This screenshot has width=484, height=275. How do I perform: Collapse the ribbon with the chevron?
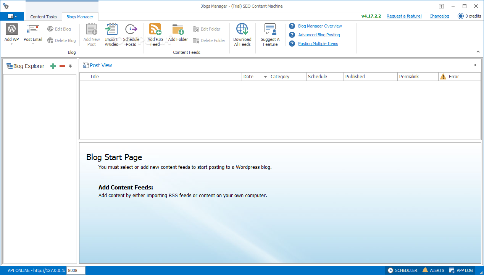[478, 52]
